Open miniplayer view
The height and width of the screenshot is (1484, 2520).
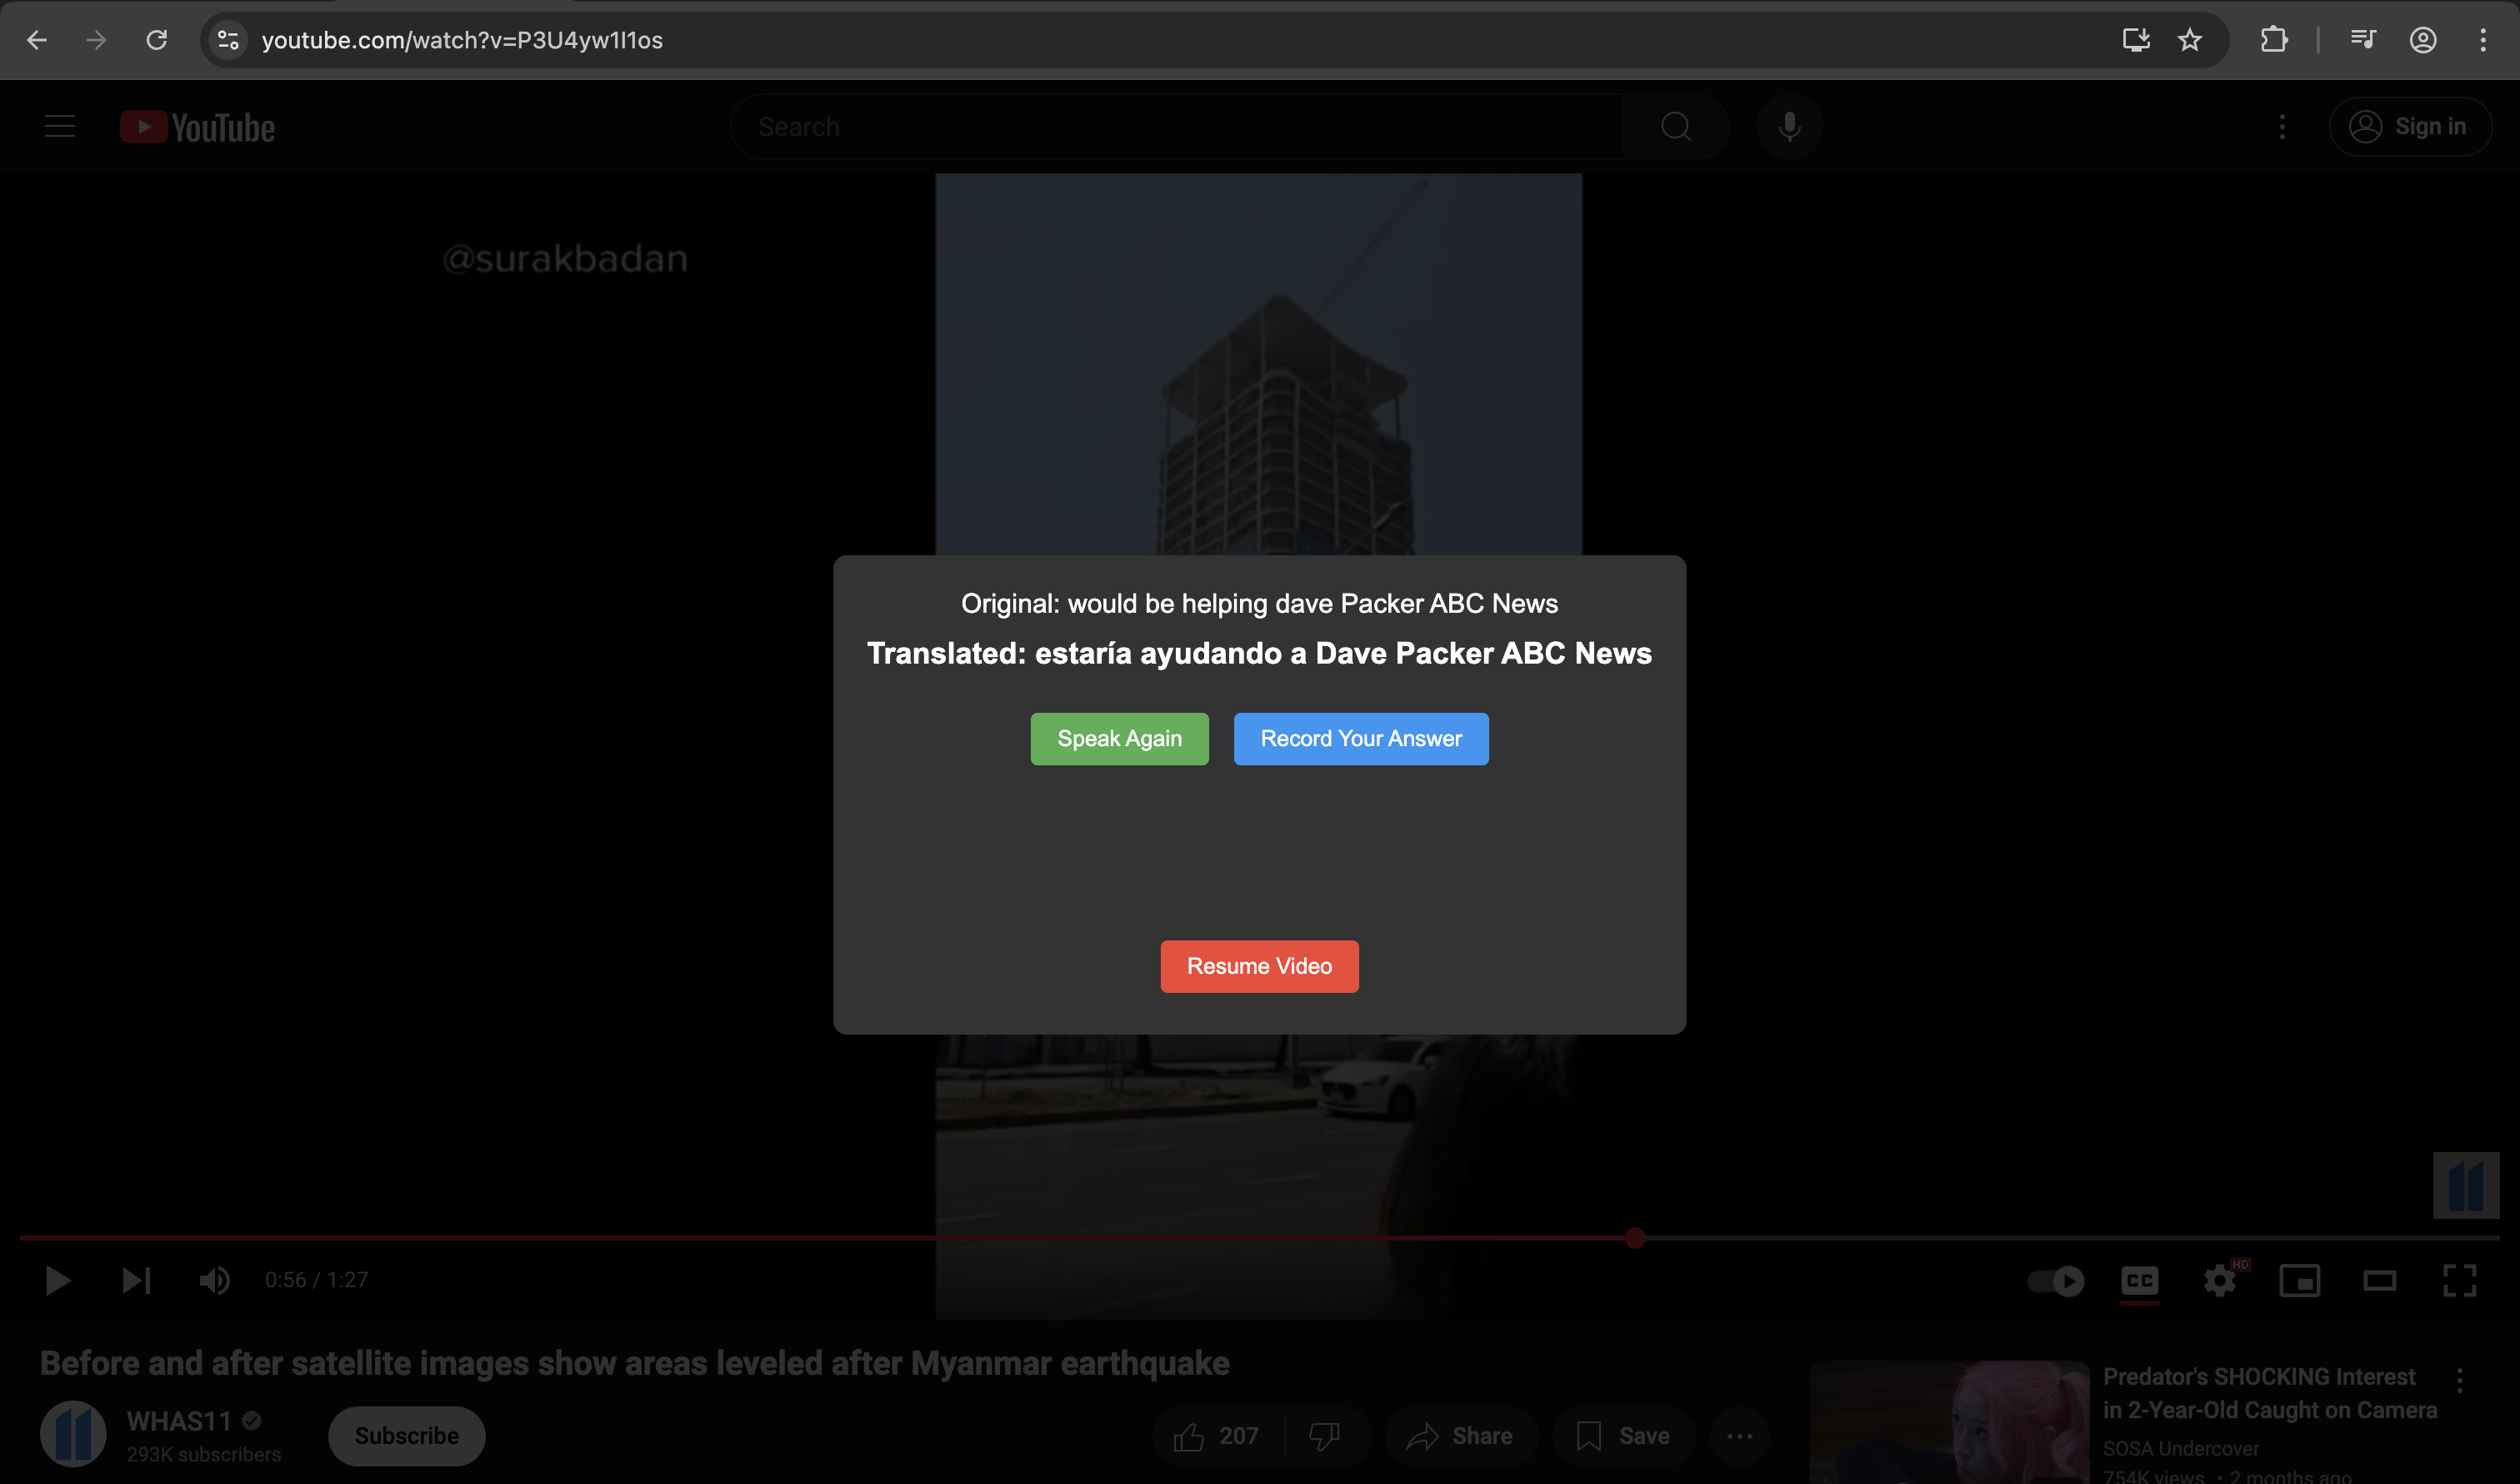point(2299,1280)
